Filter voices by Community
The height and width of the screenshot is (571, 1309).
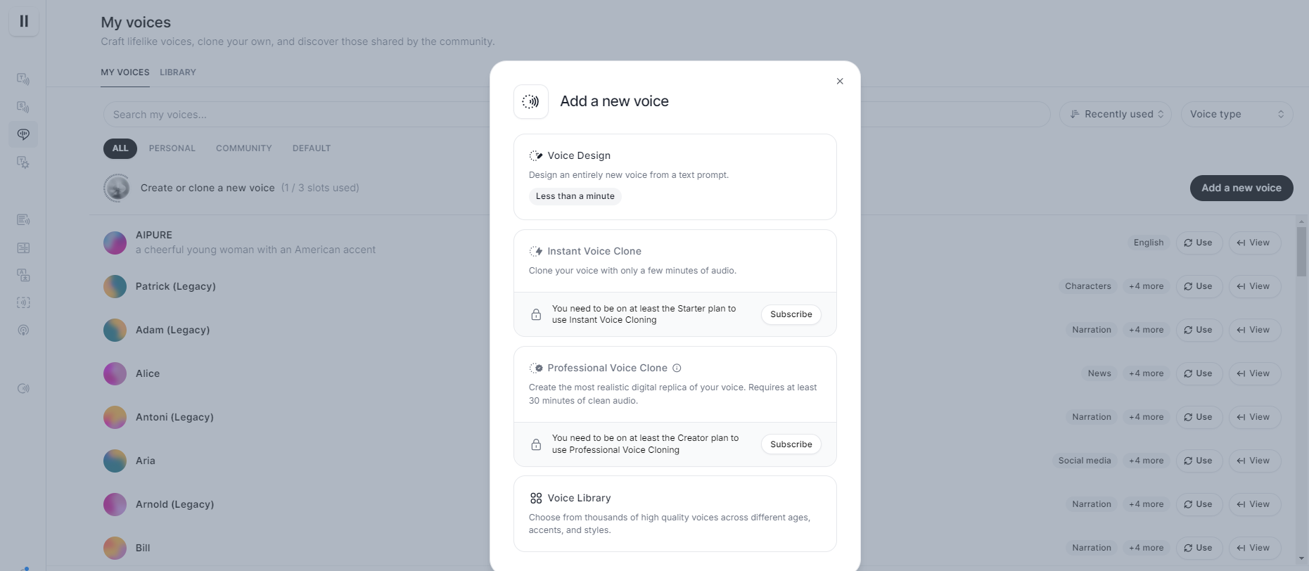[x=243, y=148]
